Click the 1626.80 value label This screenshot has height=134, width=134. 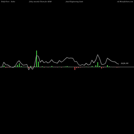tap(124, 63)
